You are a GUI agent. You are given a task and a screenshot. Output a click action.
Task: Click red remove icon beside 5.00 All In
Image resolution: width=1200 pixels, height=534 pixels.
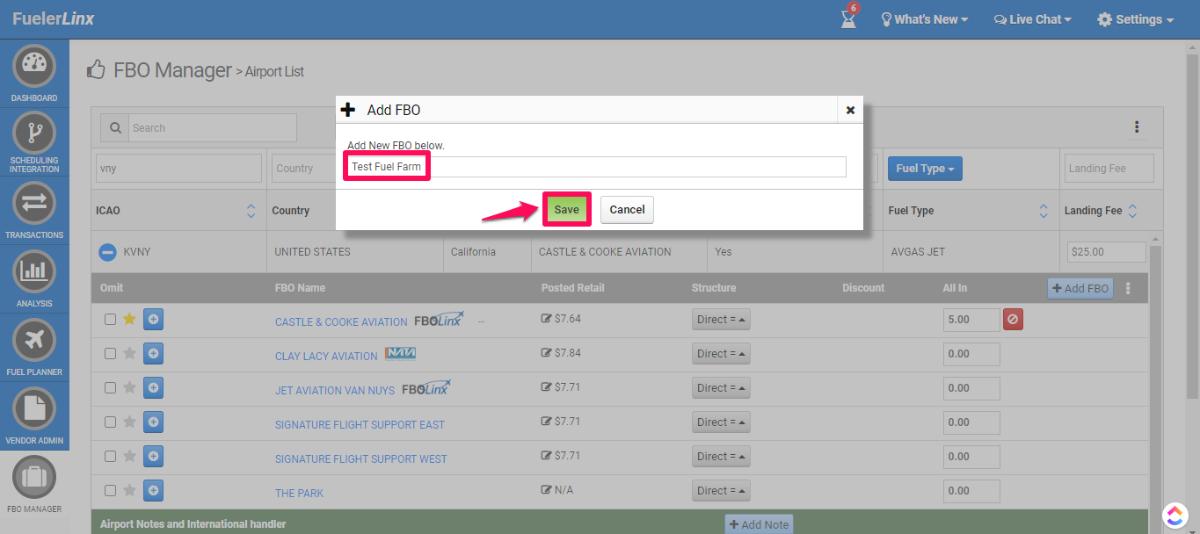pyautogui.click(x=1013, y=320)
